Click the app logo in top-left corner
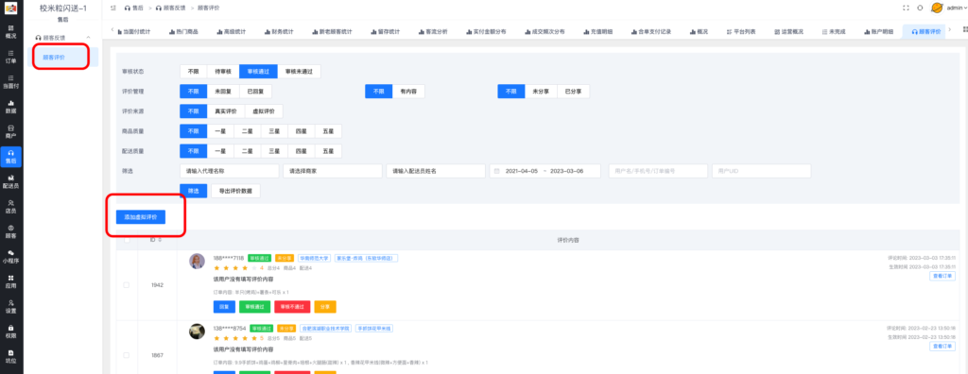Image resolution: width=968 pixels, height=374 pixels. pyautogui.click(x=10, y=8)
